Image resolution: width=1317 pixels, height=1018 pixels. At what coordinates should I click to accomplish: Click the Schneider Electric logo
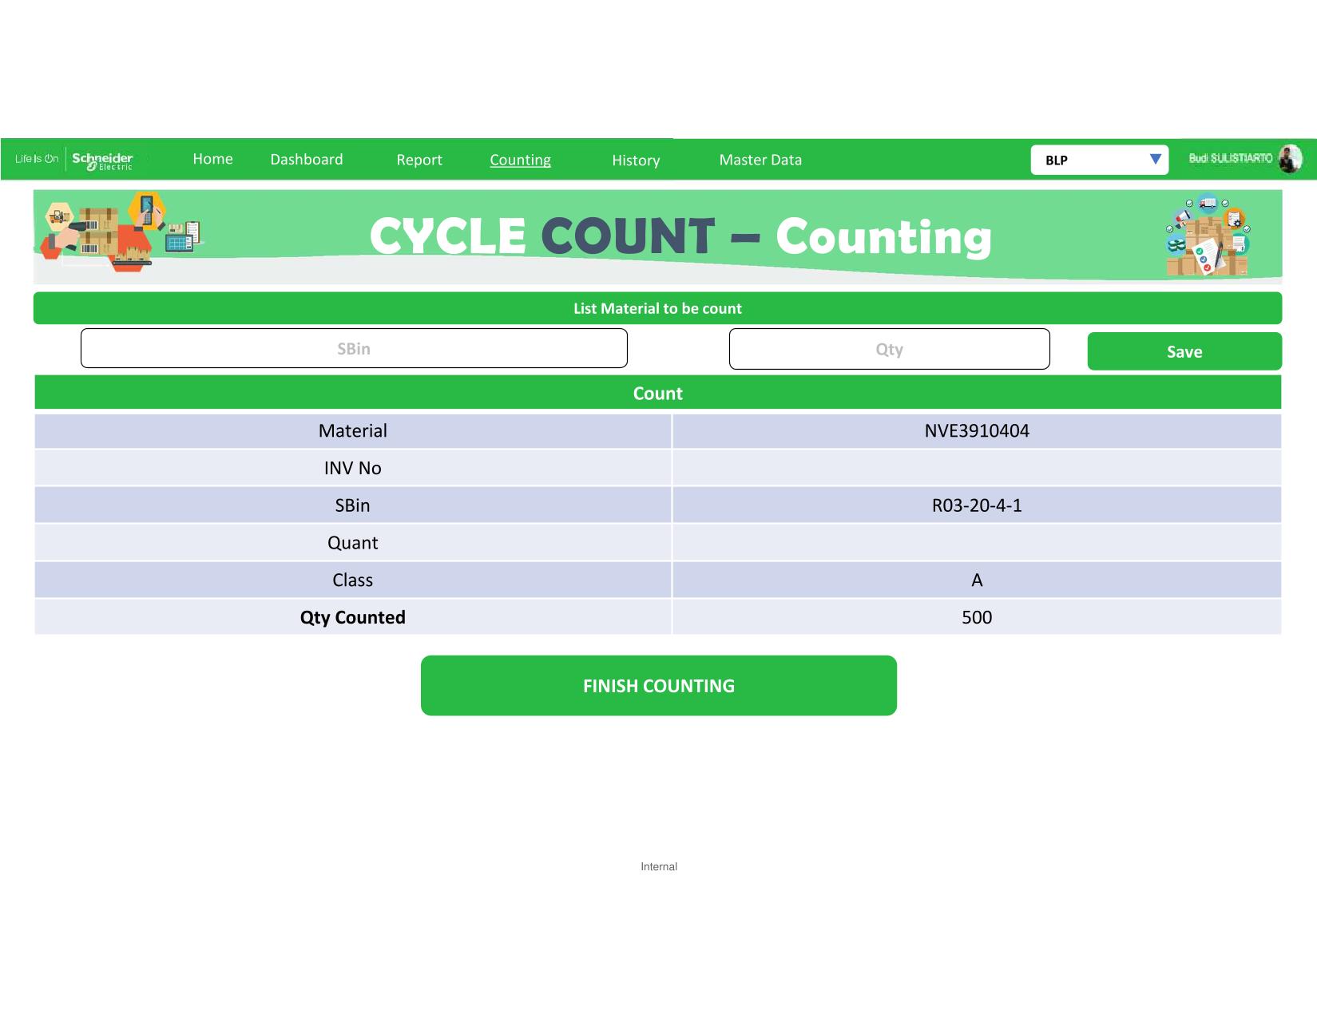click(102, 160)
